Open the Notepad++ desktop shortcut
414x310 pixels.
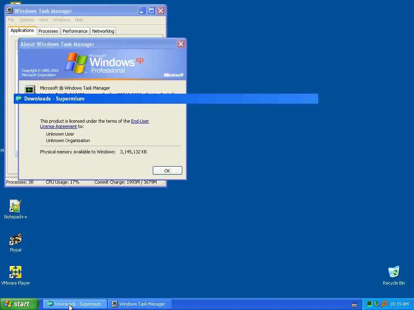(x=15, y=209)
